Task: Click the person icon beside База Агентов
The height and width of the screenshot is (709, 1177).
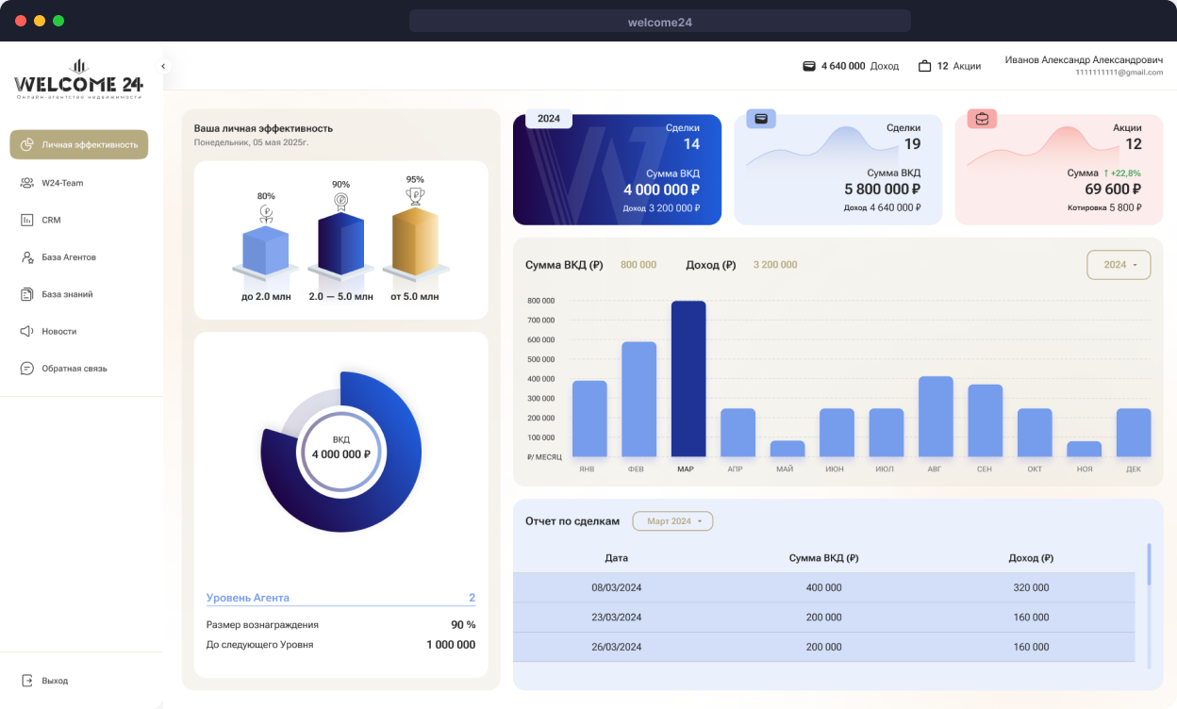Action: 26,257
